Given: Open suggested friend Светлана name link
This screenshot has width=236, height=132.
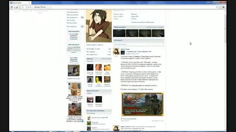Looking at the screenshot, I should 74,59.
